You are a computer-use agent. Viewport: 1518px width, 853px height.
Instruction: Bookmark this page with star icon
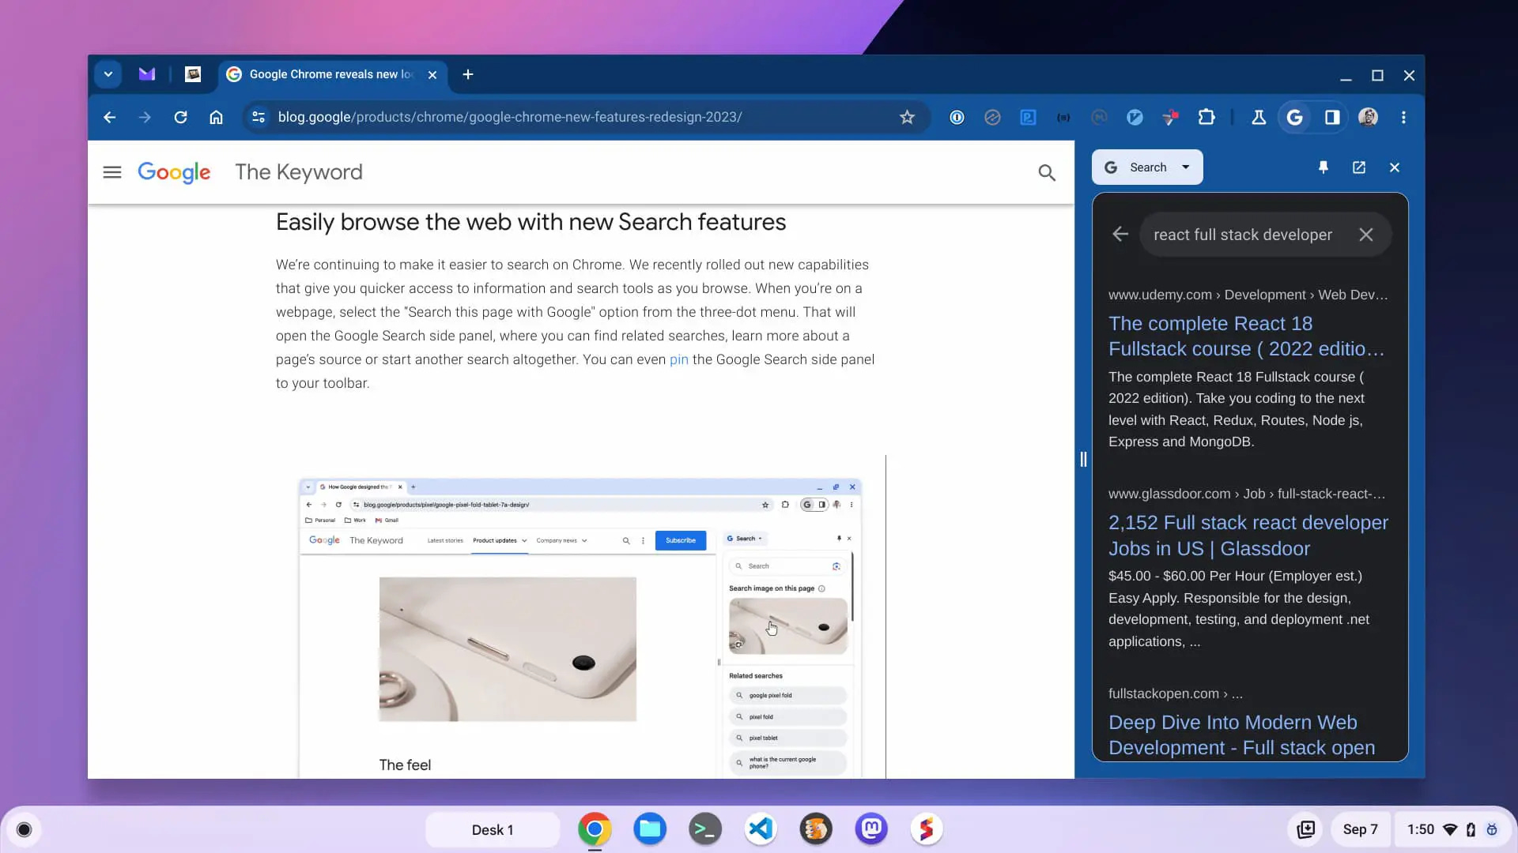[x=907, y=118]
